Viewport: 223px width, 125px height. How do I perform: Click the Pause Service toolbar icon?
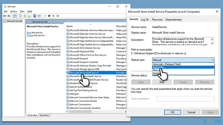click(x=54, y=16)
